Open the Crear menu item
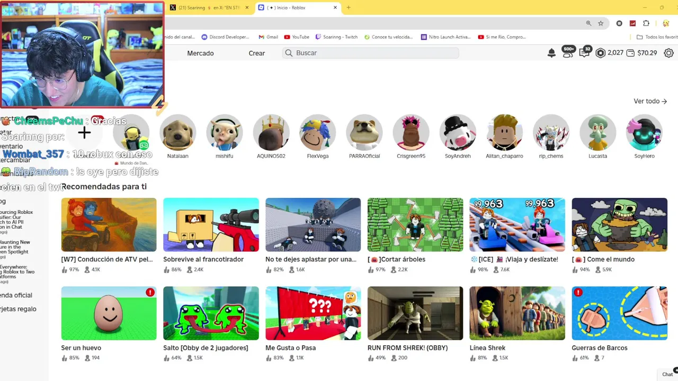The image size is (678, 381). click(x=257, y=53)
